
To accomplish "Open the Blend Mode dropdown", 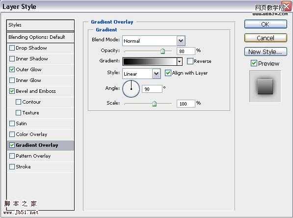I will (181, 41).
